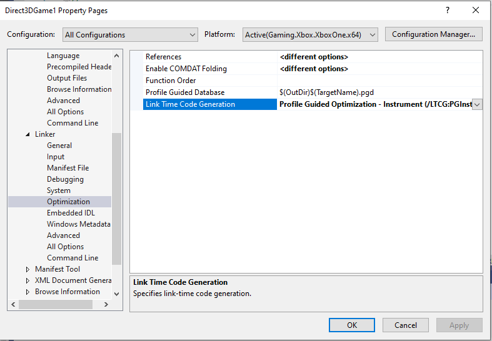This screenshot has height=341, width=492.
Task: Select All Options page under Linker
Action: 65,247
